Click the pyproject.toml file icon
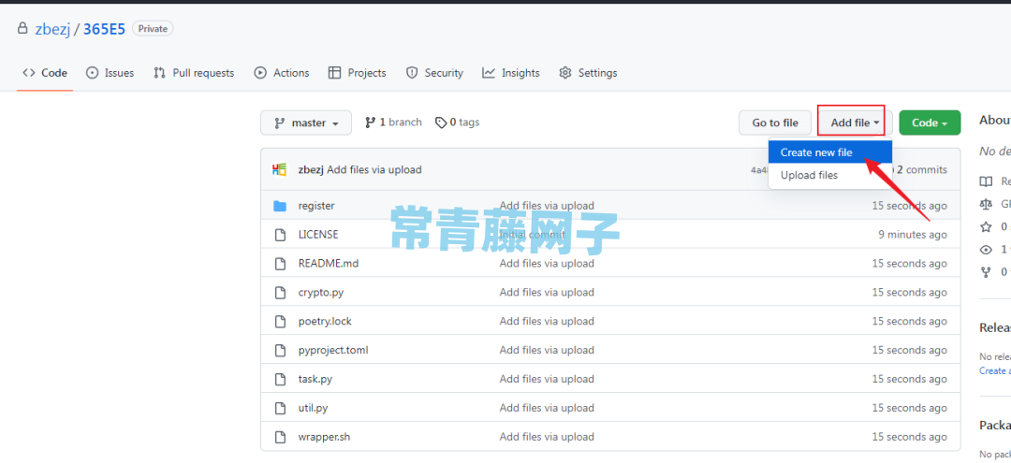The height and width of the screenshot is (463, 1011). click(x=280, y=351)
